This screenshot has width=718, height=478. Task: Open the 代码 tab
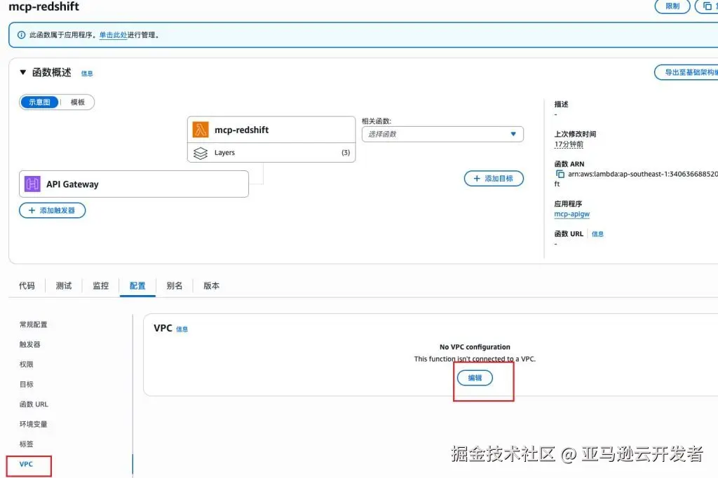[x=27, y=286]
